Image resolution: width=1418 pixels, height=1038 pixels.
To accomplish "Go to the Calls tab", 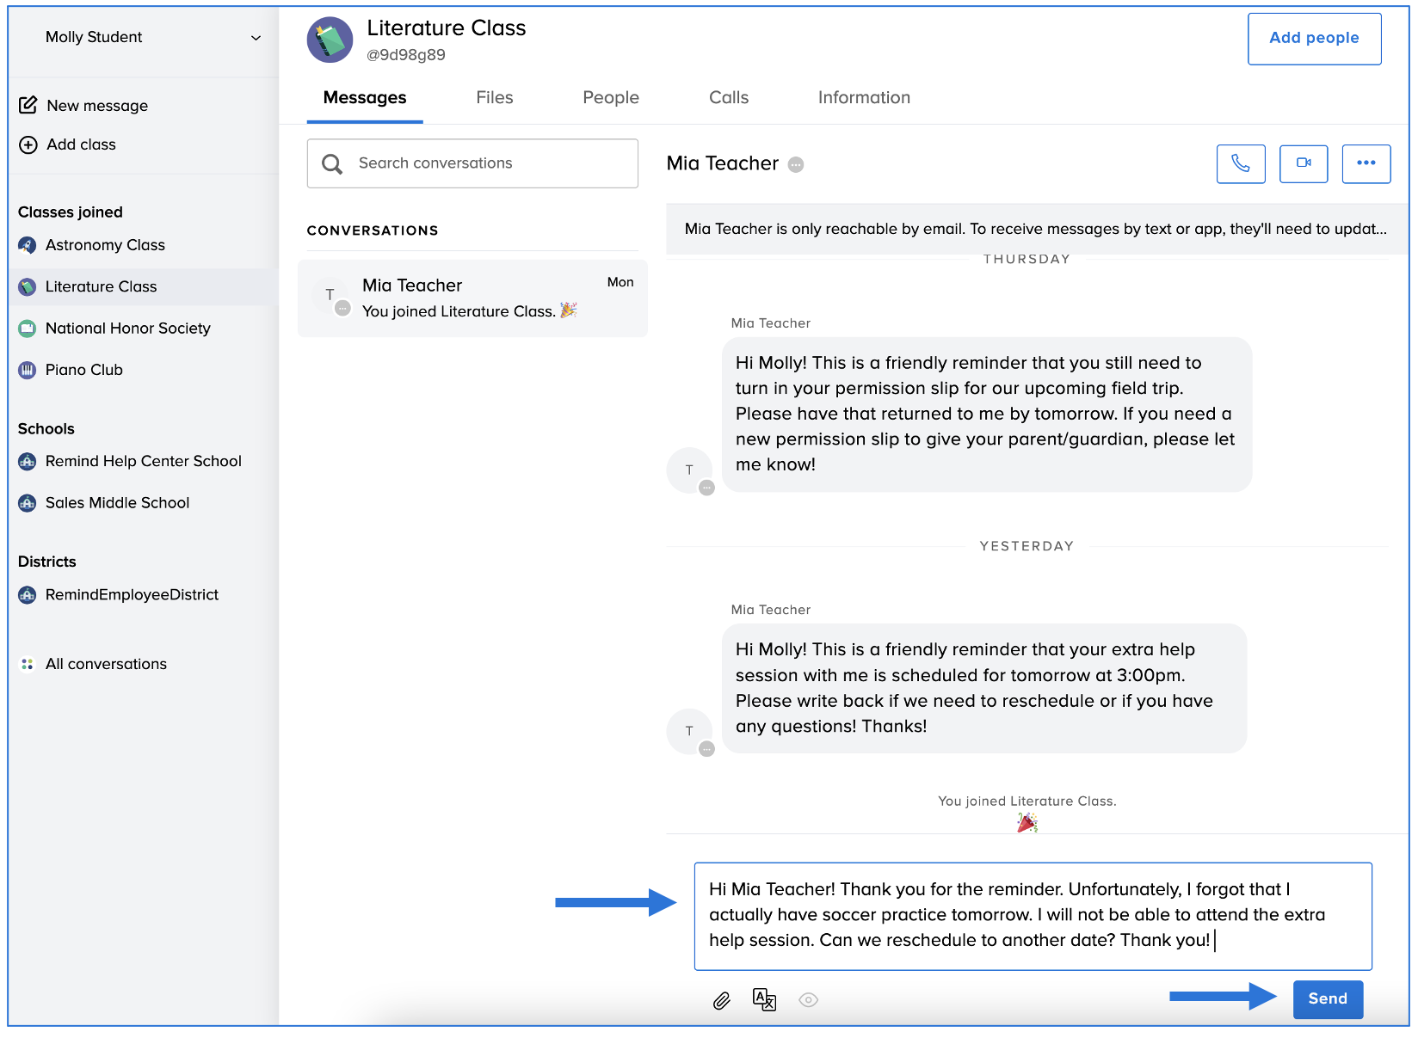I will (728, 98).
